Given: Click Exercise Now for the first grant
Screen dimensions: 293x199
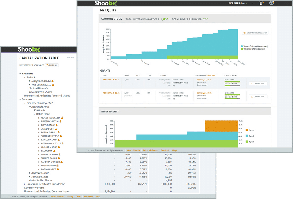Looking at the screenshot, I should (258, 84).
